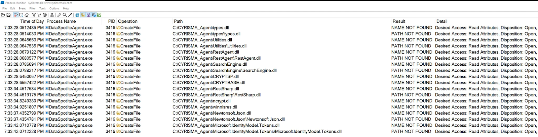Open the Tools menu
Screen dimensions: 538x137
point(42,8)
